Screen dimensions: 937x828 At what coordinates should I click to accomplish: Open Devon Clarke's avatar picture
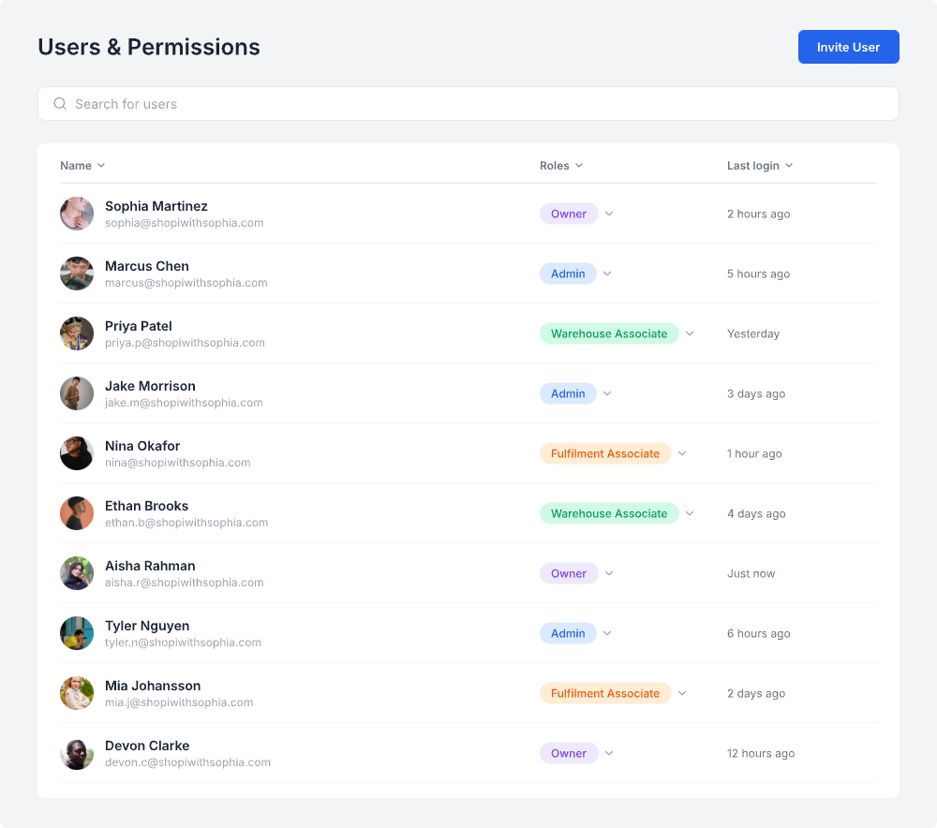[x=77, y=753]
